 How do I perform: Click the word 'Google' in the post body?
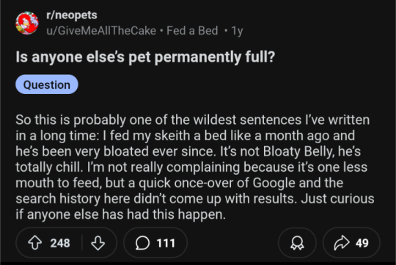pyautogui.click(x=274, y=183)
